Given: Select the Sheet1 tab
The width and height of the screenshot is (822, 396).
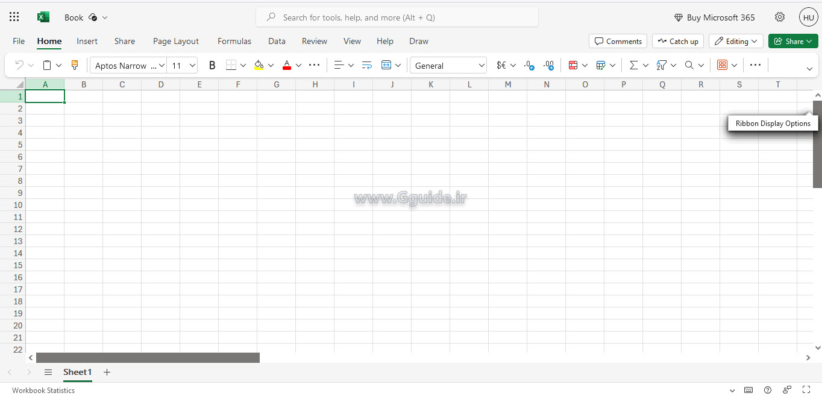Looking at the screenshot, I should [77, 372].
